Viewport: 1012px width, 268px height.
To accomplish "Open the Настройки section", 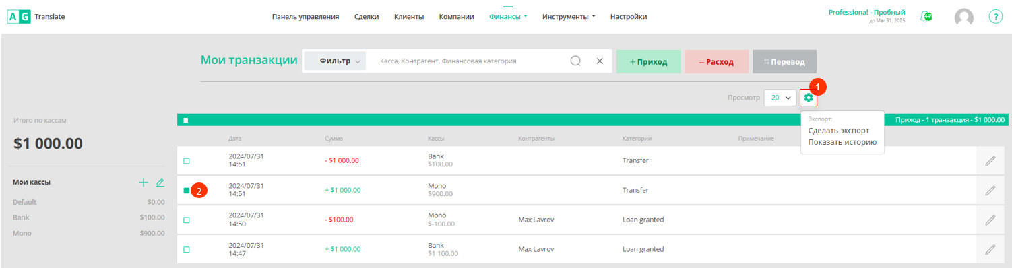I will (629, 17).
